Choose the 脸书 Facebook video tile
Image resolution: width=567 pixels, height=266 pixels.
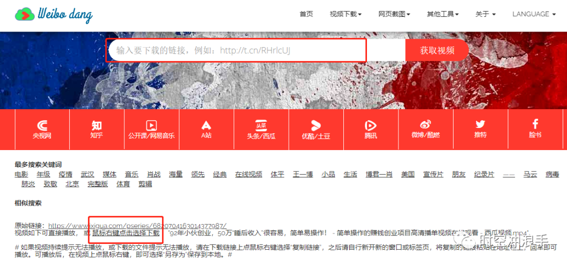[x=535, y=130]
